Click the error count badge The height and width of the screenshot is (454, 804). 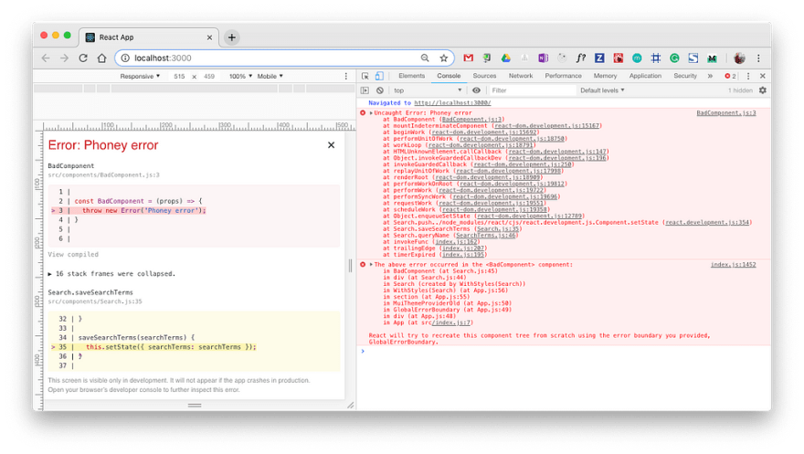(730, 76)
